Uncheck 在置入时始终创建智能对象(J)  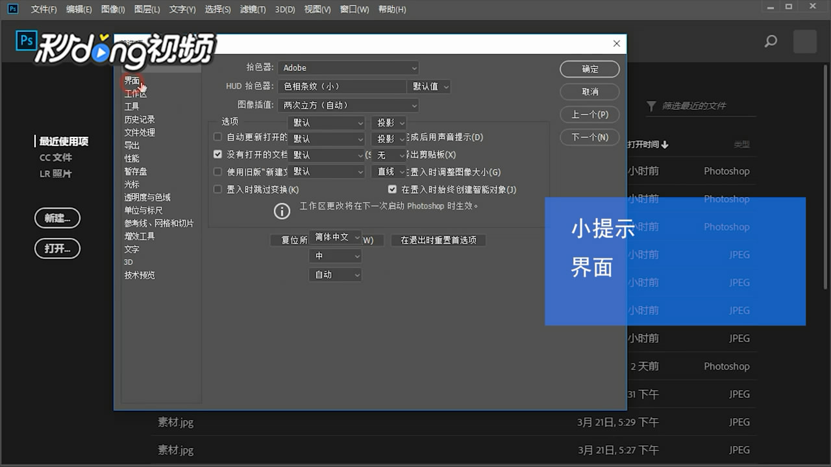tap(392, 189)
